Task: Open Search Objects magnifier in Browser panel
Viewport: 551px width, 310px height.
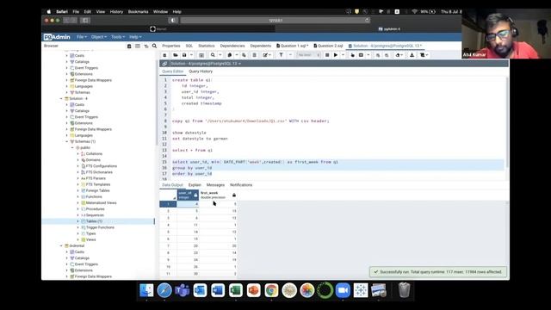Action: tap(154, 46)
